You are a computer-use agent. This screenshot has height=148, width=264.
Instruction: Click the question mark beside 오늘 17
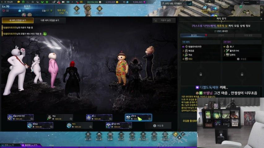tap(51, 10)
